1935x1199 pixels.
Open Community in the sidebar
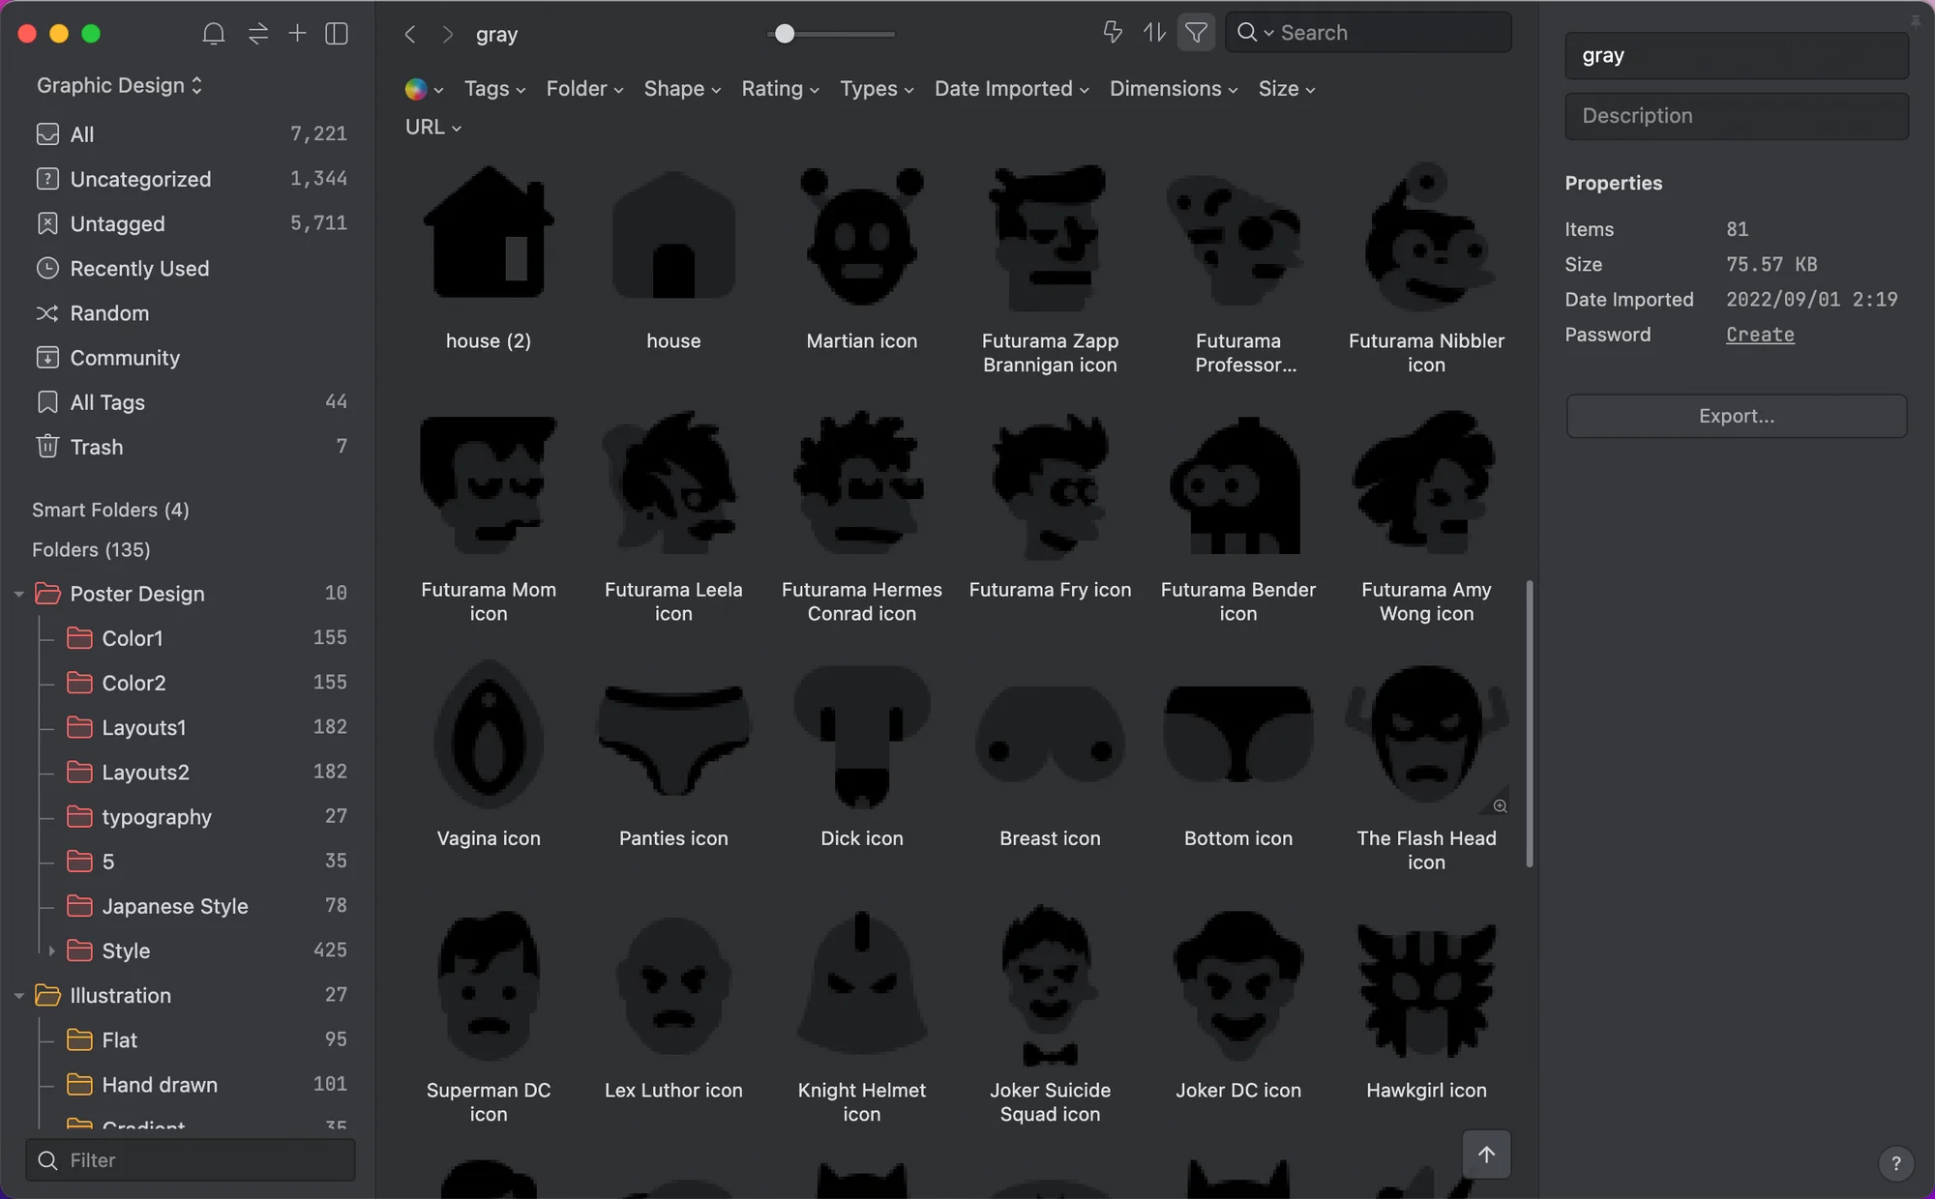click(190, 358)
